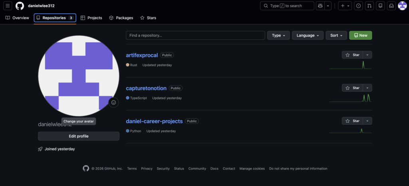Star the daniel-career-projects repository

tap(352, 121)
